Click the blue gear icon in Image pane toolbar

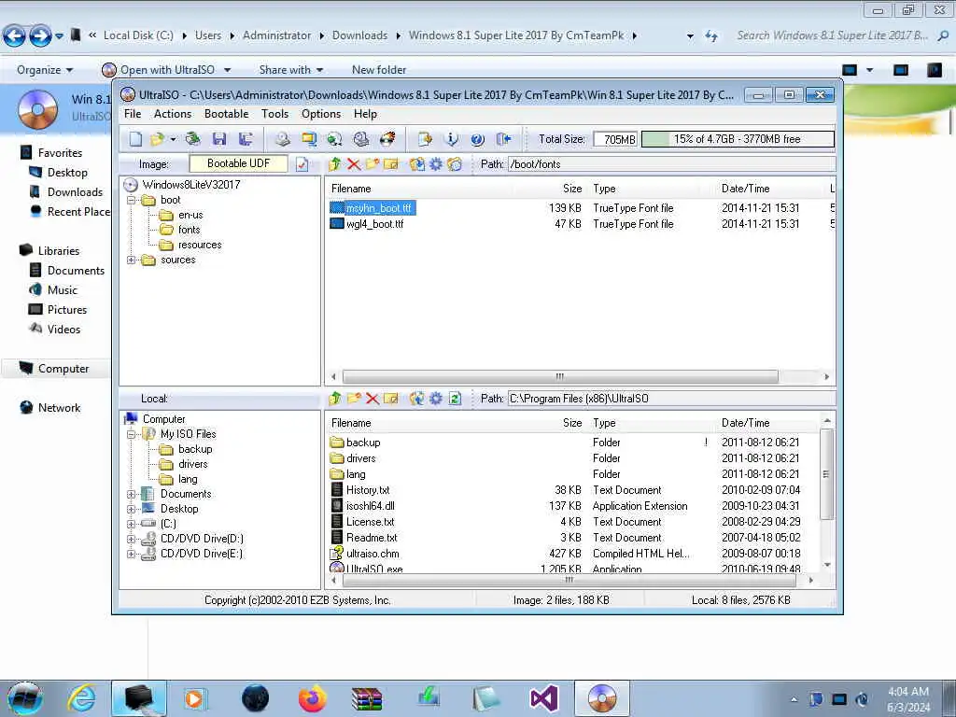tap(435, 164)
